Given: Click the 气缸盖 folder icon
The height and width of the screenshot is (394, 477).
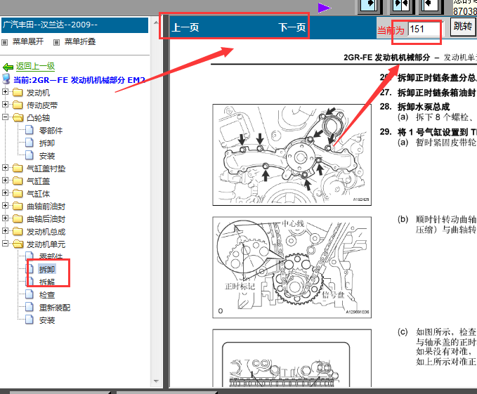Looking at the screenshot, I should 18,181.
